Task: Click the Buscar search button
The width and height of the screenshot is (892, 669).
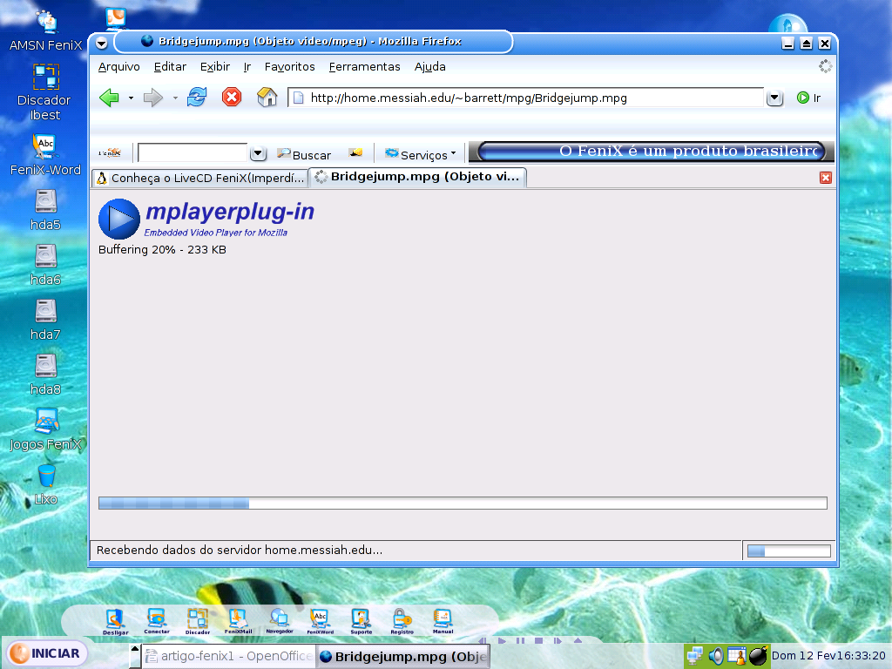Action: (x=304, y=154)
